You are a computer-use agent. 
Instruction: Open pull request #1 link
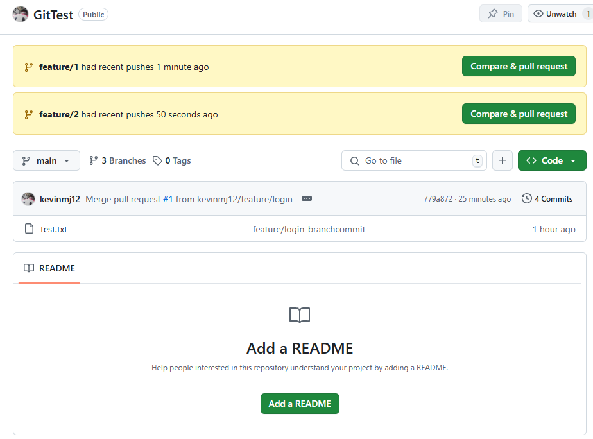168,199
